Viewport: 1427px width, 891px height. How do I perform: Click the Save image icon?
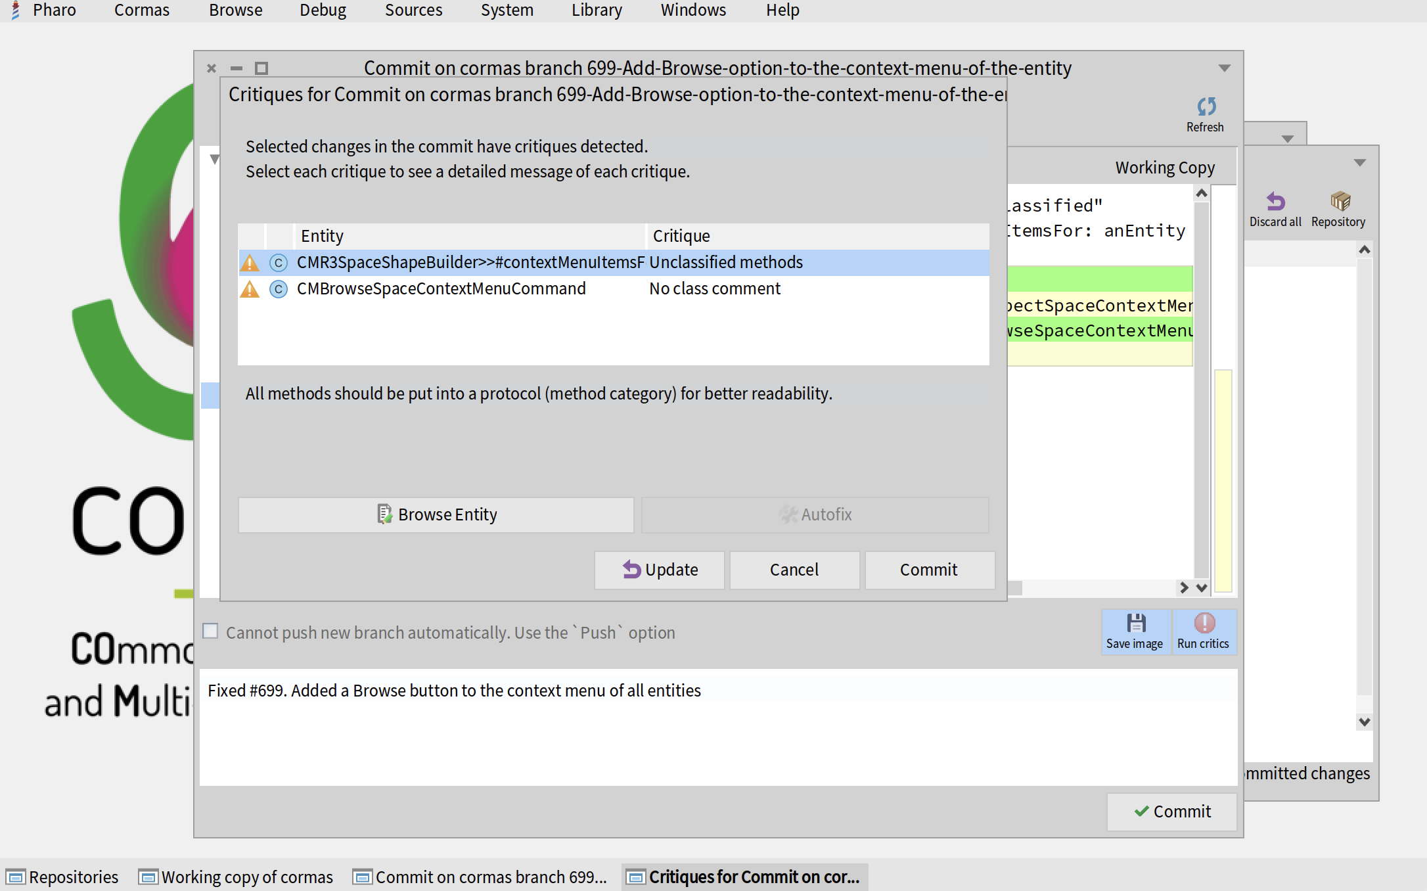pos(1135,623)
